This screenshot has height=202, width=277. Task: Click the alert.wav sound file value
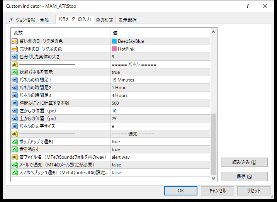coord(160,157)
